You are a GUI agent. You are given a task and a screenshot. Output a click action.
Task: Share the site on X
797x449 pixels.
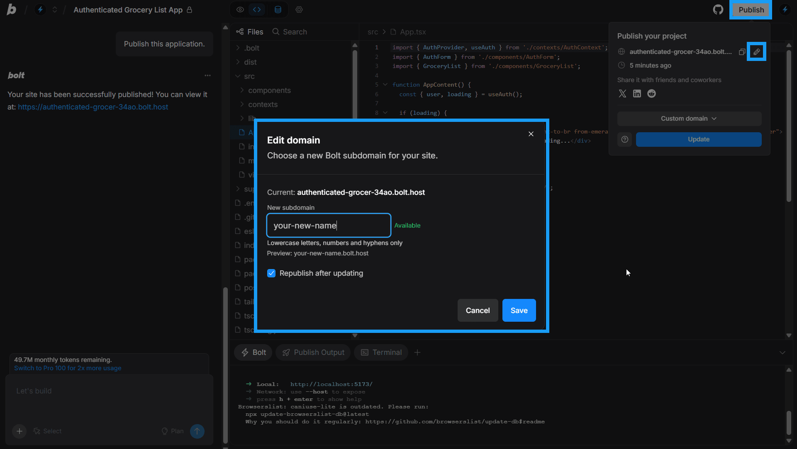tap(622, 93)
